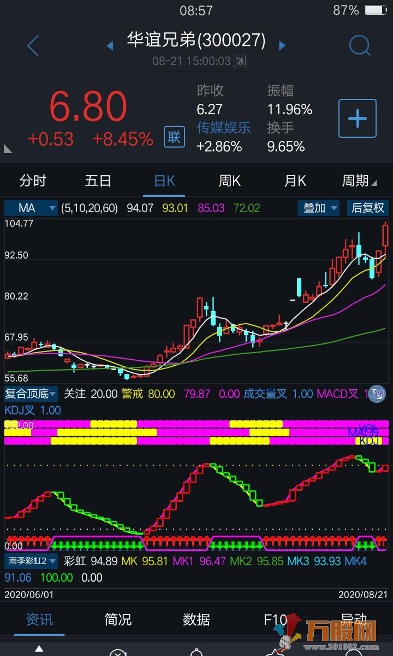Open the 复合顶底 indicator dropdown
Screen dimensions: 393x656
point(31,394)
